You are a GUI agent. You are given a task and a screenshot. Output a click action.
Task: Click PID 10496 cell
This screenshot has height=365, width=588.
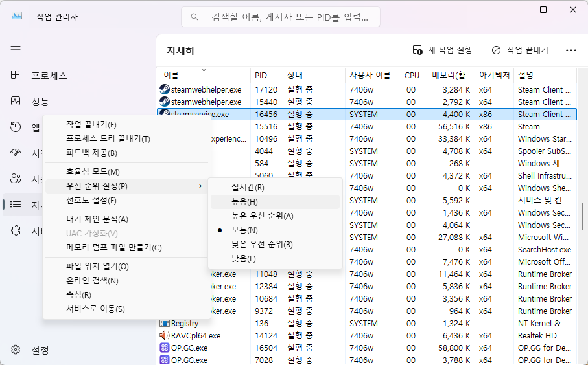[x=266, y=139]
